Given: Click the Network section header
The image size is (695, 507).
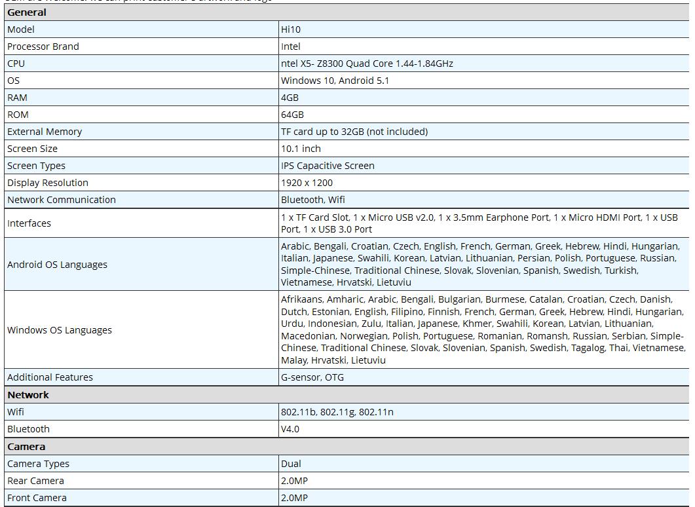Looking at the screenshot, I should pos(28,395).
